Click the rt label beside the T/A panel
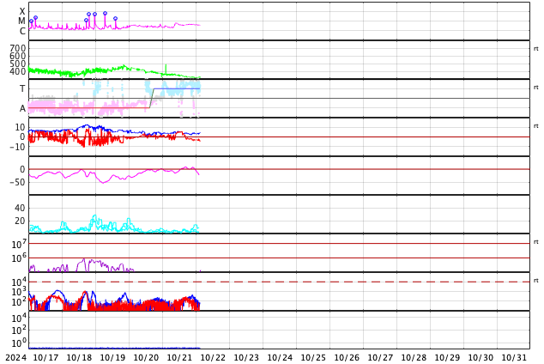The width and height of the screenshot is (544, 364). 536,87
